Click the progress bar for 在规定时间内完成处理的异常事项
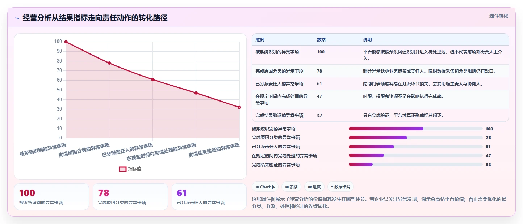This screenshot has width=523, height=224. (x=415, y=156)
